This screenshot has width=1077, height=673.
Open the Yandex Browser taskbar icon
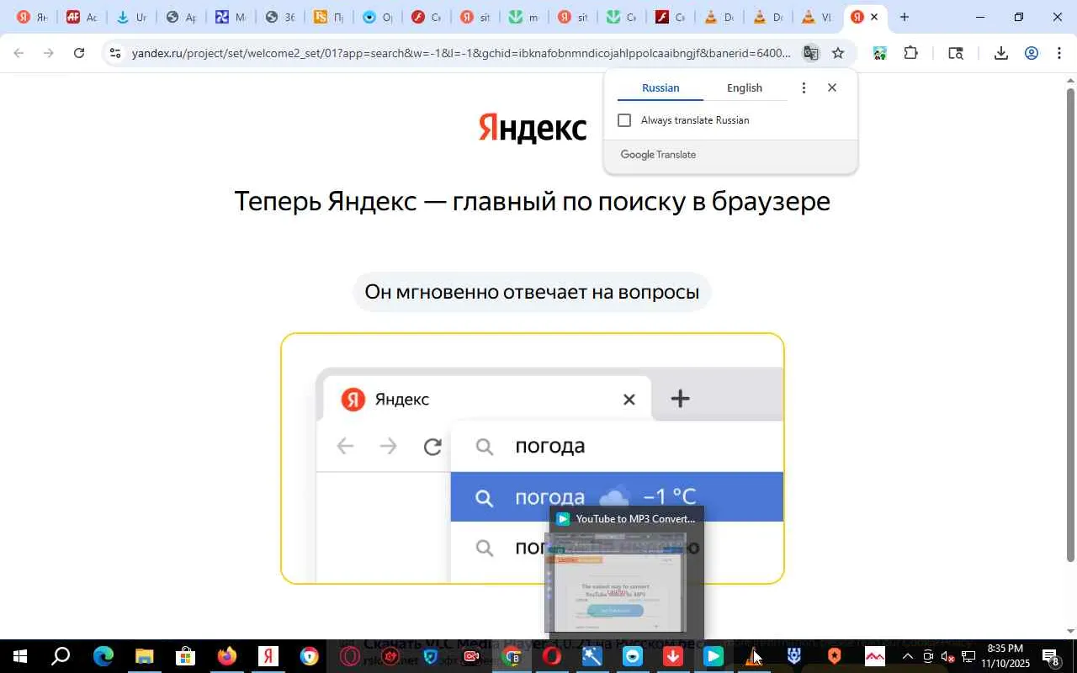[268, 657]
